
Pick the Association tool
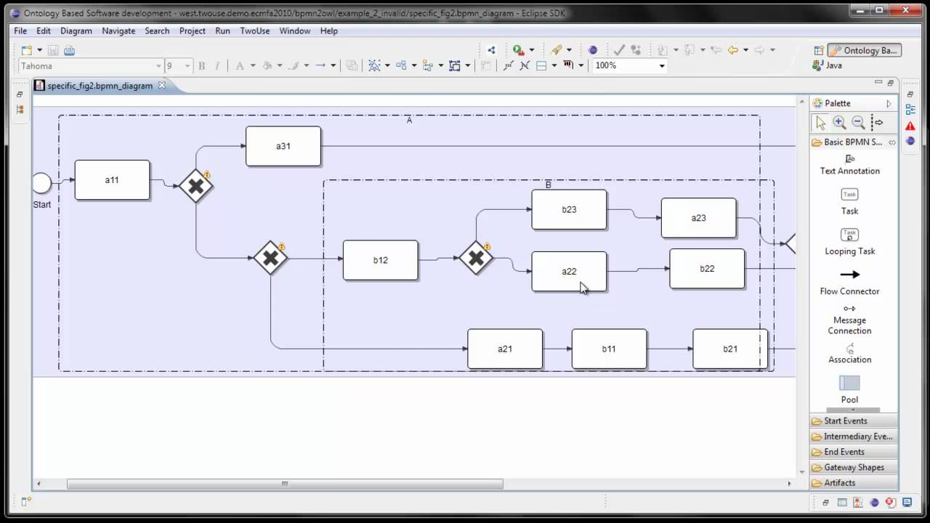pyautogui.click(x=849, y=354)
